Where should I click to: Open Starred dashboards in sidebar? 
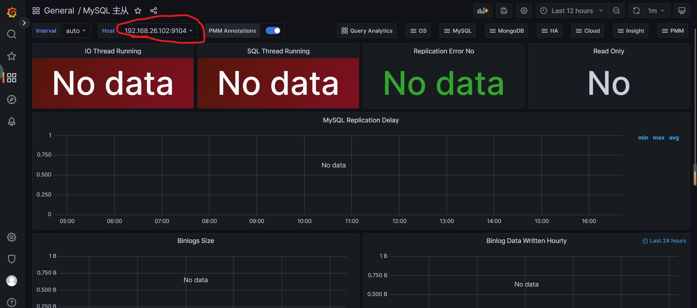click(12, 56)
